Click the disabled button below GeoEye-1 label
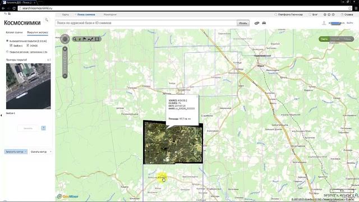This screenshot has width=359, height=202. (28, 128)
